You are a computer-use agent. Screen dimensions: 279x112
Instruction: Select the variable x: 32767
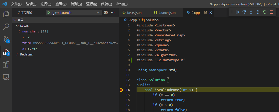click(x=65, y=49)
